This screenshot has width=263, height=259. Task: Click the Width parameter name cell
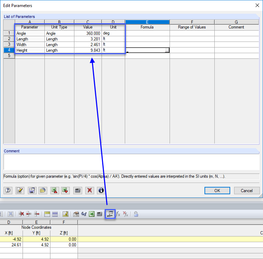coord(30,45)
